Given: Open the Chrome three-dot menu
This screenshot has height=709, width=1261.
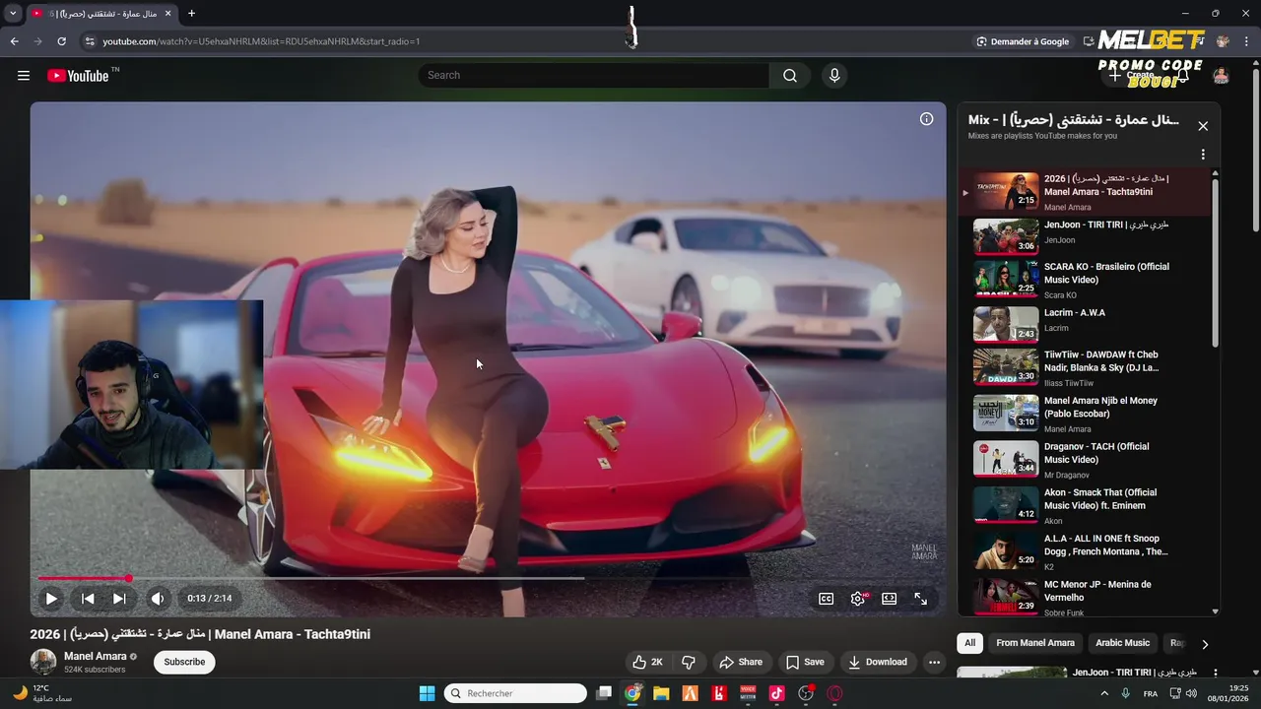Looking at the screenshot, I should [1246, 41].
